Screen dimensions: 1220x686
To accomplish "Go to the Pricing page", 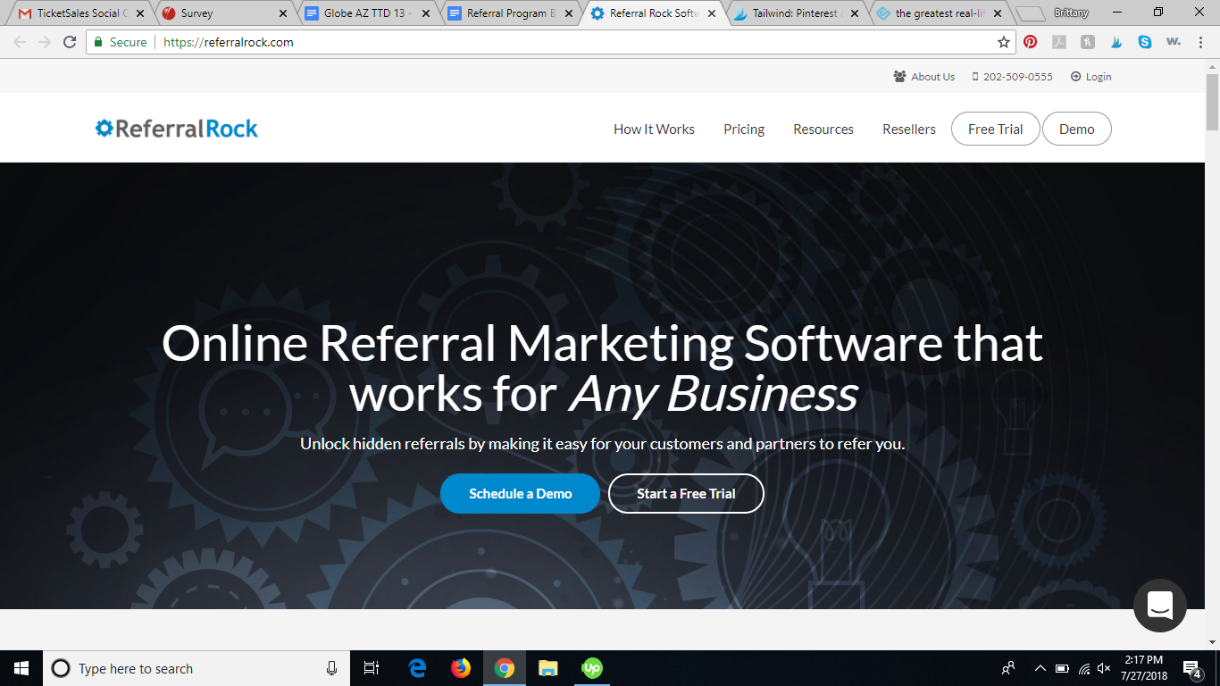I will tap(744, 129).
